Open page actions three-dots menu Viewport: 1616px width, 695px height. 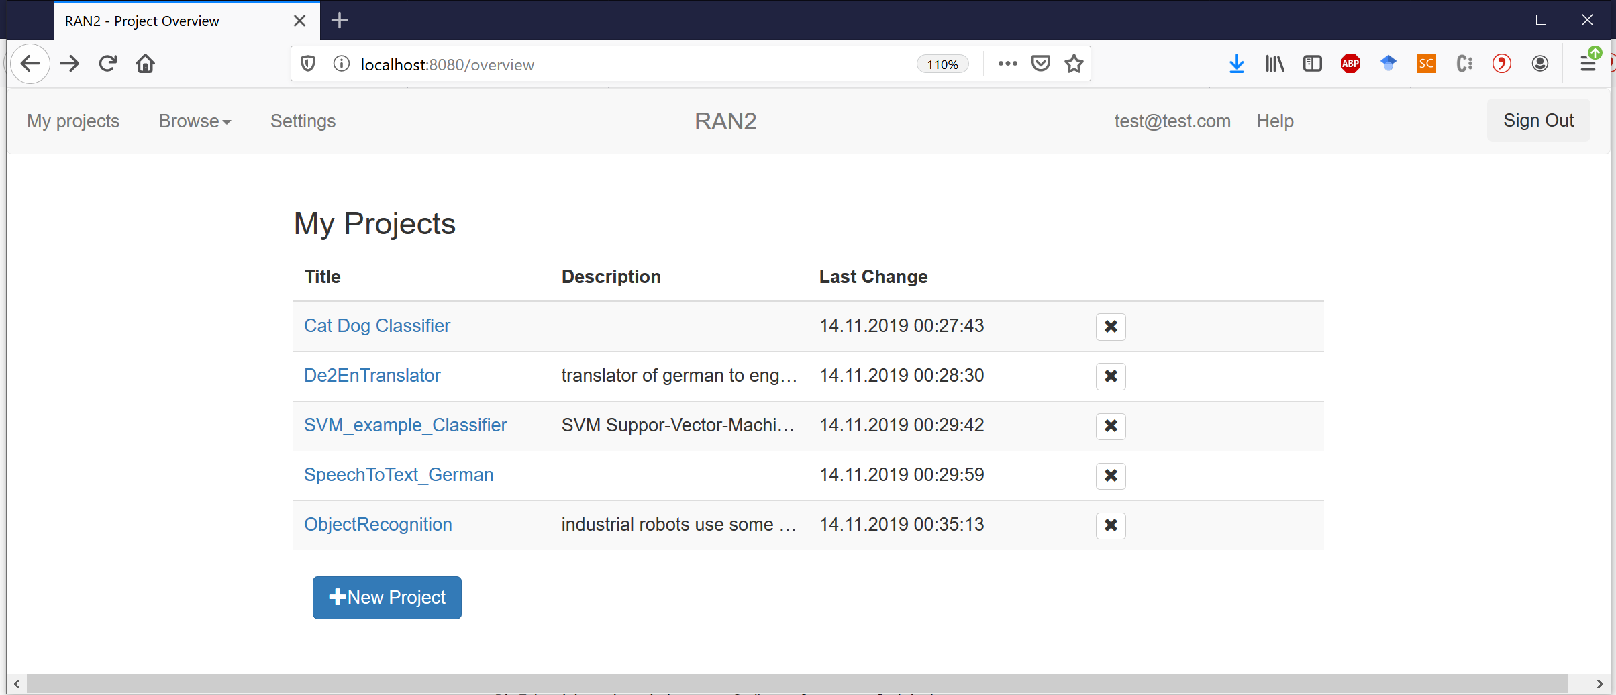[1007, 64]
